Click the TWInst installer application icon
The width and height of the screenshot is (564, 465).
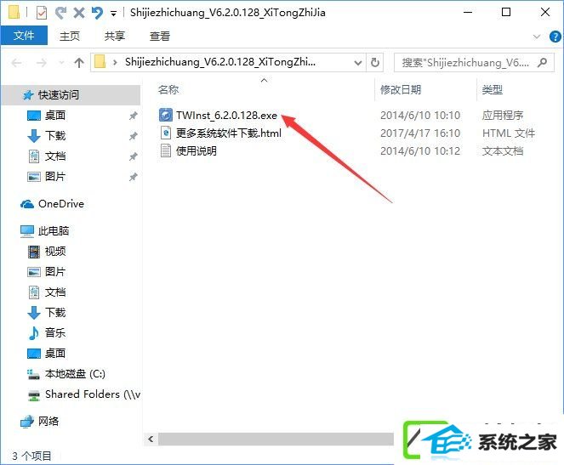[166, 115]
